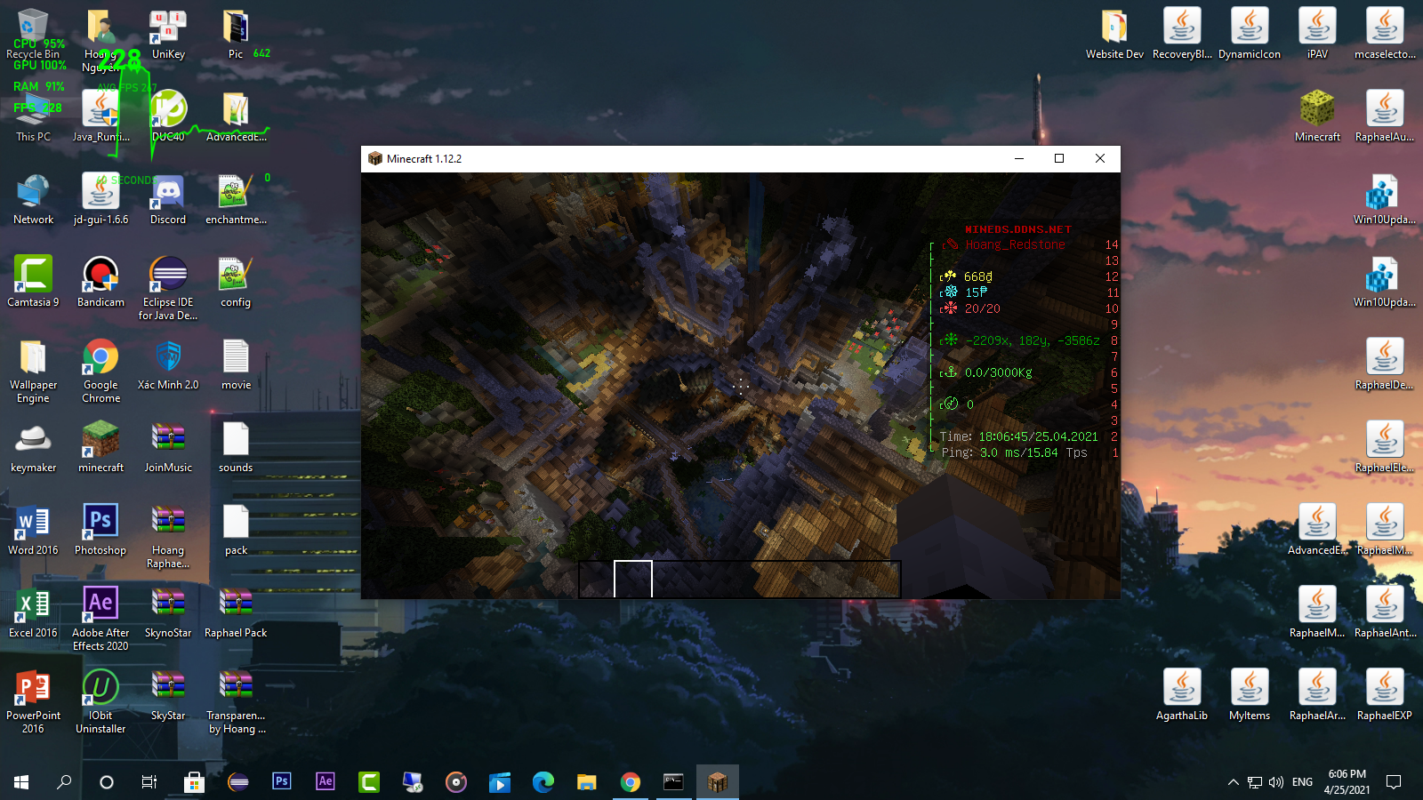Select the RaphaelEXP jar file
The width and height of the screenshot is (1423, 800).
pos(1385,696)
